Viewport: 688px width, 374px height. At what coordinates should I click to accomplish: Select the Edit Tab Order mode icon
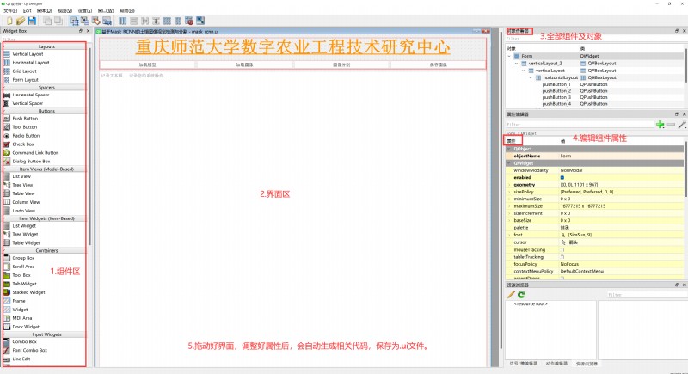[x=107, y=21]
